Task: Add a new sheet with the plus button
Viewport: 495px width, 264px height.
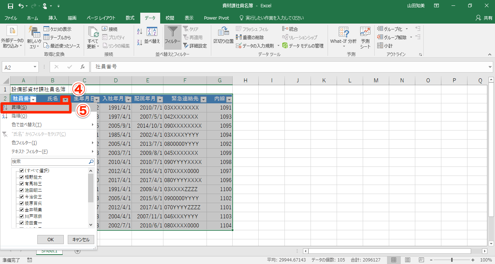Action: pyautogui.click(x=77, y=251)
